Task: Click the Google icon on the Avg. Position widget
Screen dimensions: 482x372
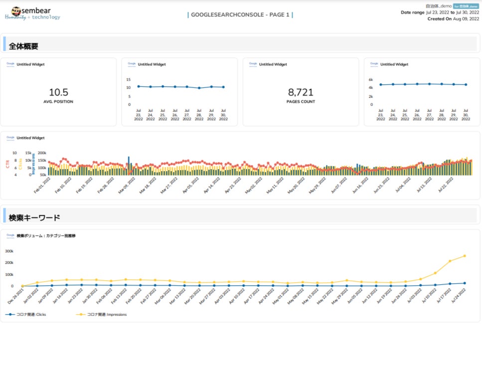Action: [10, 64]
